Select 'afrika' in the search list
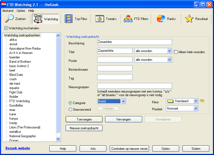The height and width of the screenshot is (155, 214). 13,40
